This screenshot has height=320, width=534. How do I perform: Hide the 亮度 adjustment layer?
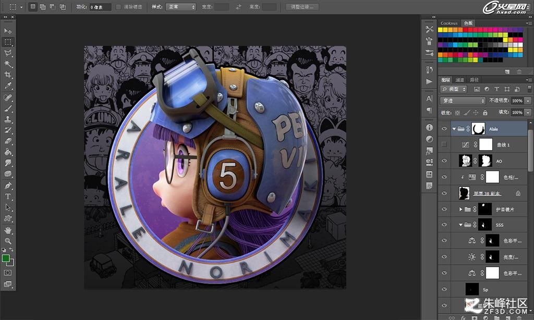(444, 257)
